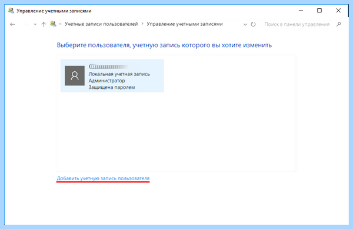Click the double chevron before breadcrumb path
The width and height of the screenshot is (353, 229).
click(x=60, y=24)
